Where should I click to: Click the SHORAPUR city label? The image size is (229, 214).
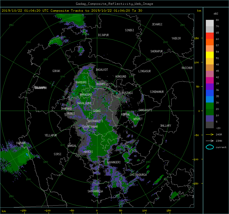click(x=156, y=51)
